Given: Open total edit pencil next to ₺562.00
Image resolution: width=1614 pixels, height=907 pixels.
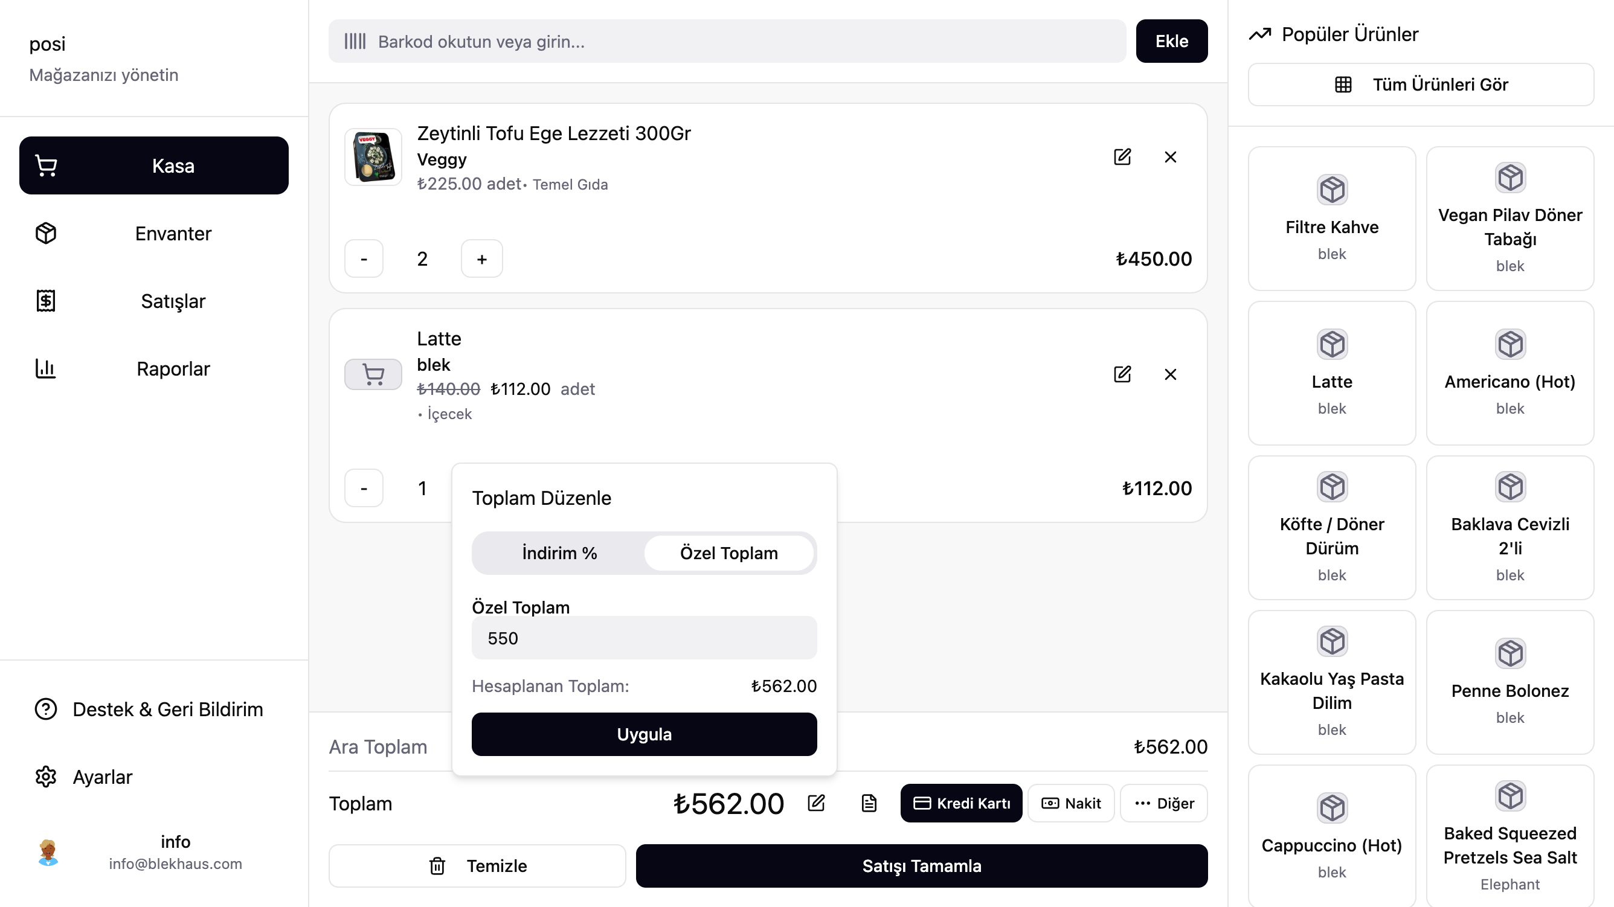Looking at the screenshot, I should 817,803.
